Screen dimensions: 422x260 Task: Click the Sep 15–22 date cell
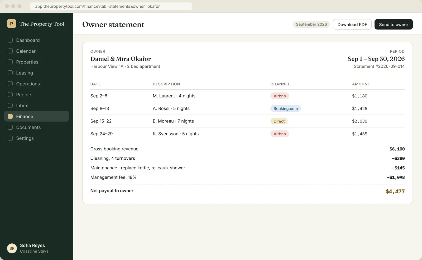point(101,121)
